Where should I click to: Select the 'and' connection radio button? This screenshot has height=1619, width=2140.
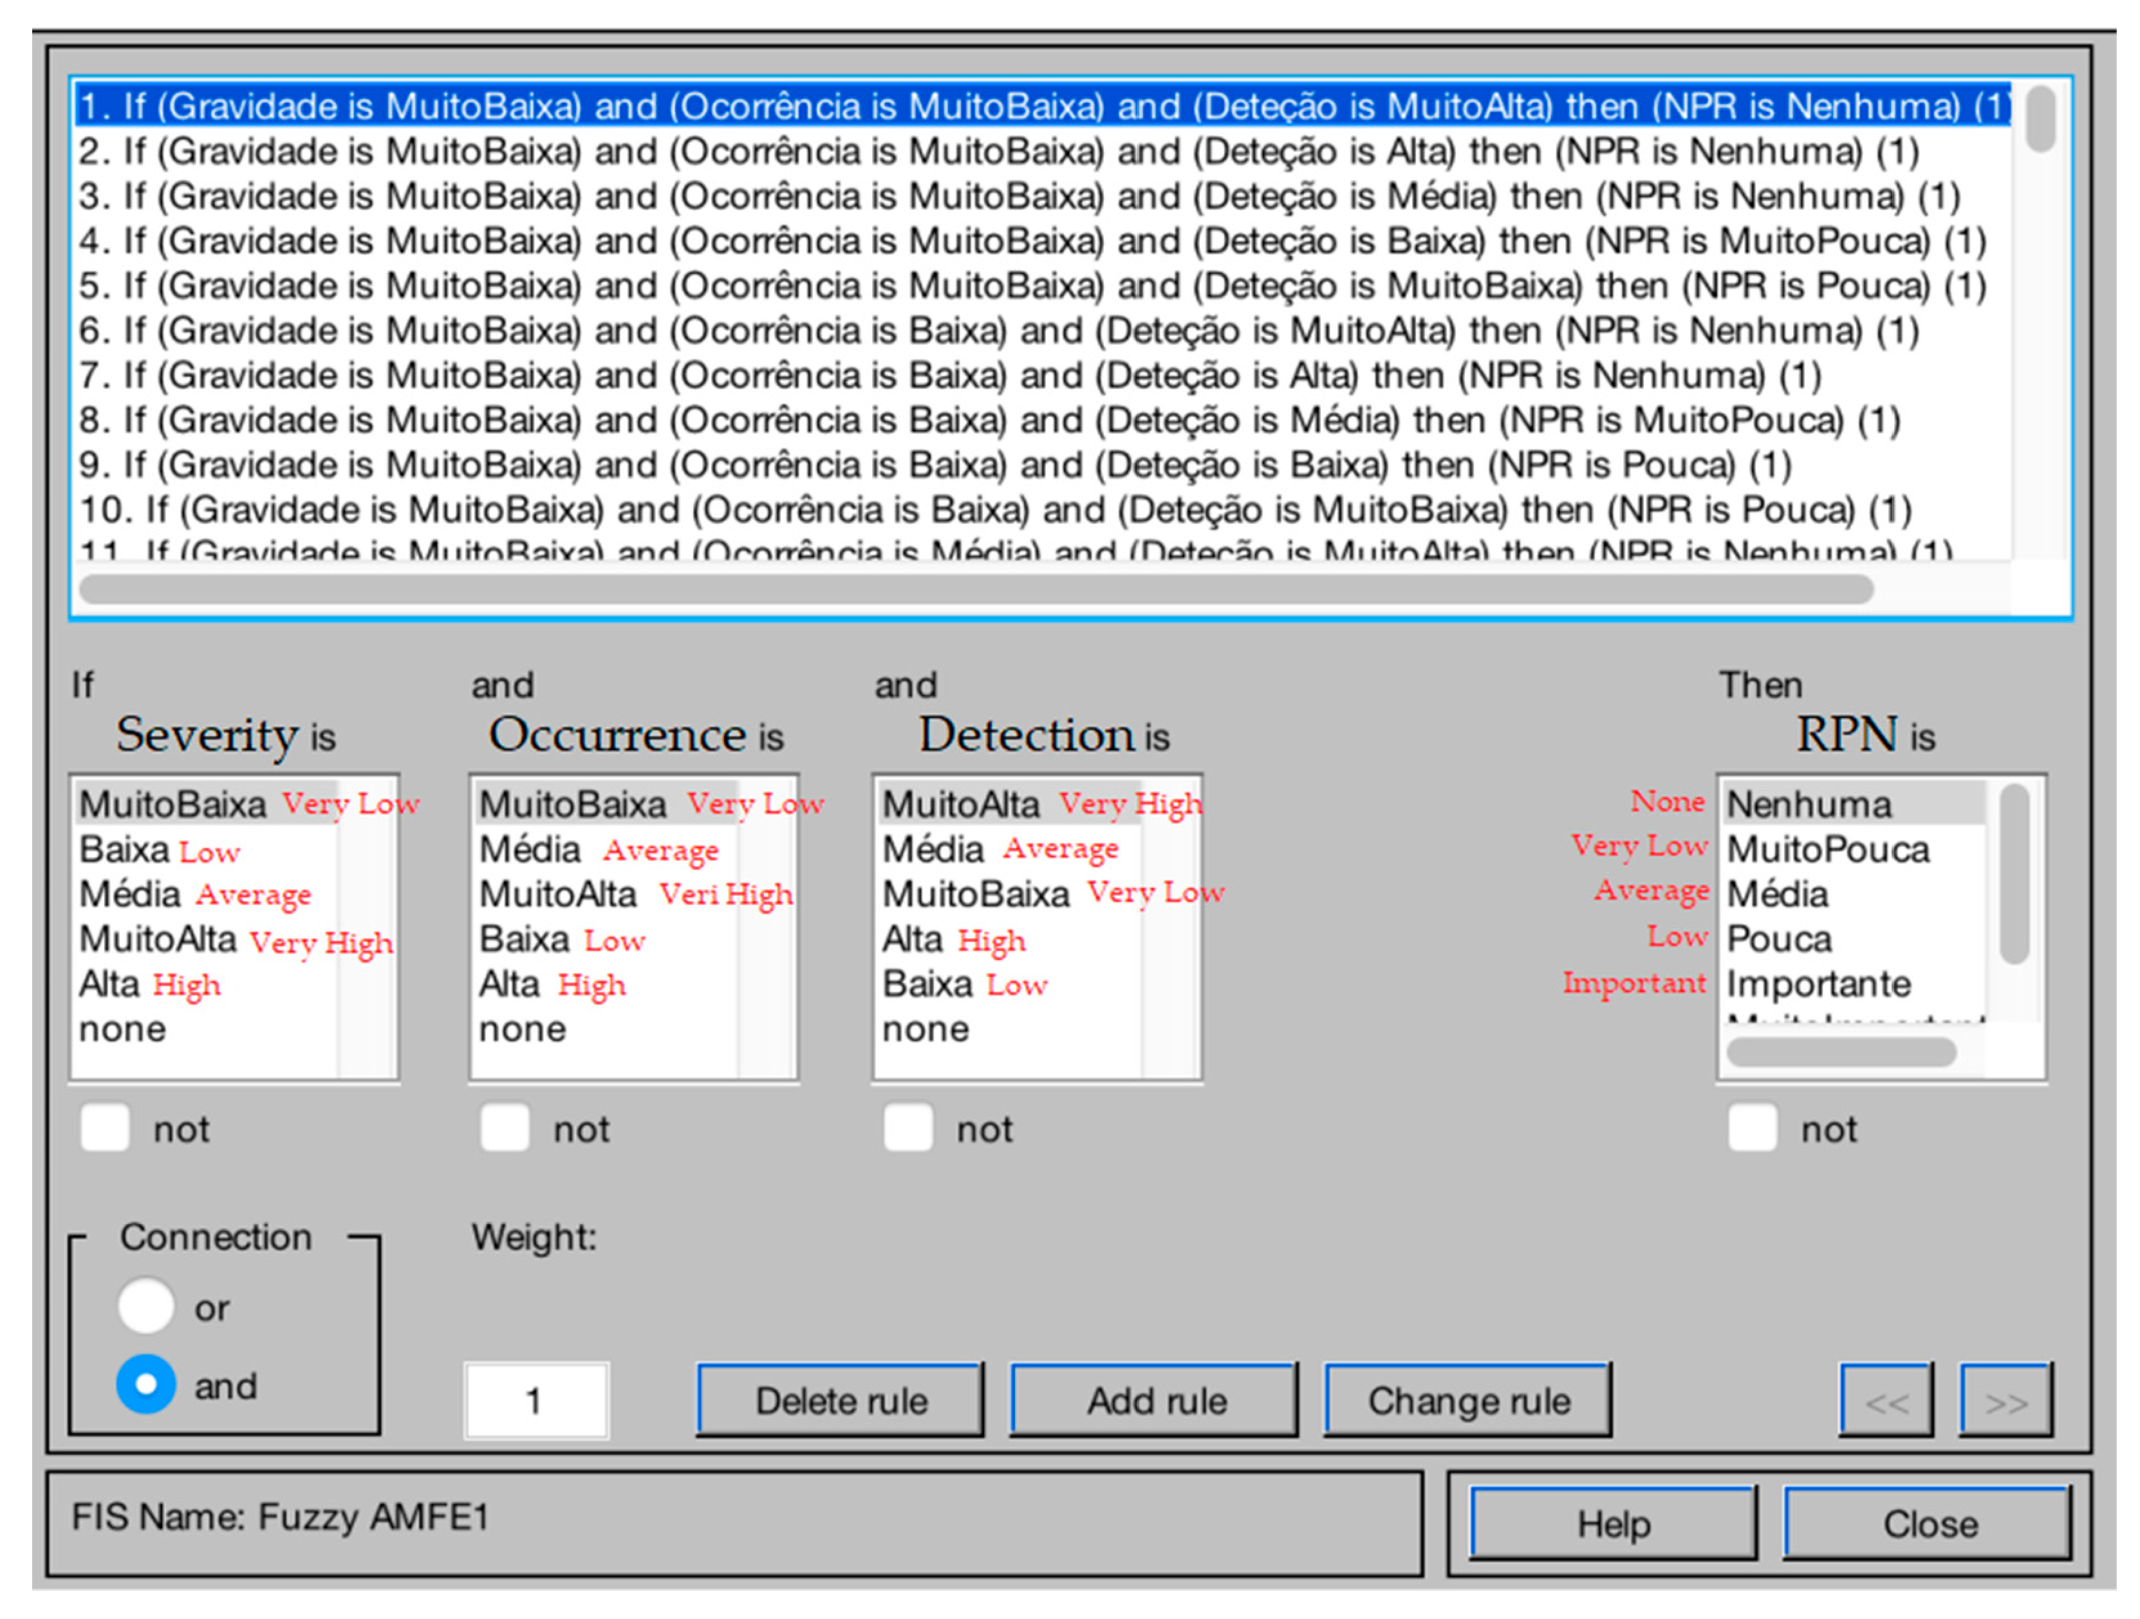click(146, 1385)
